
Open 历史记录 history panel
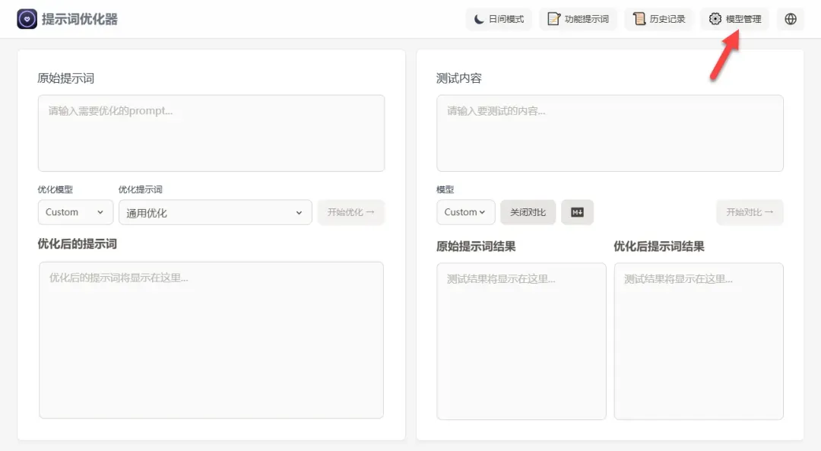pyautogui.click(x=658, y=19)
